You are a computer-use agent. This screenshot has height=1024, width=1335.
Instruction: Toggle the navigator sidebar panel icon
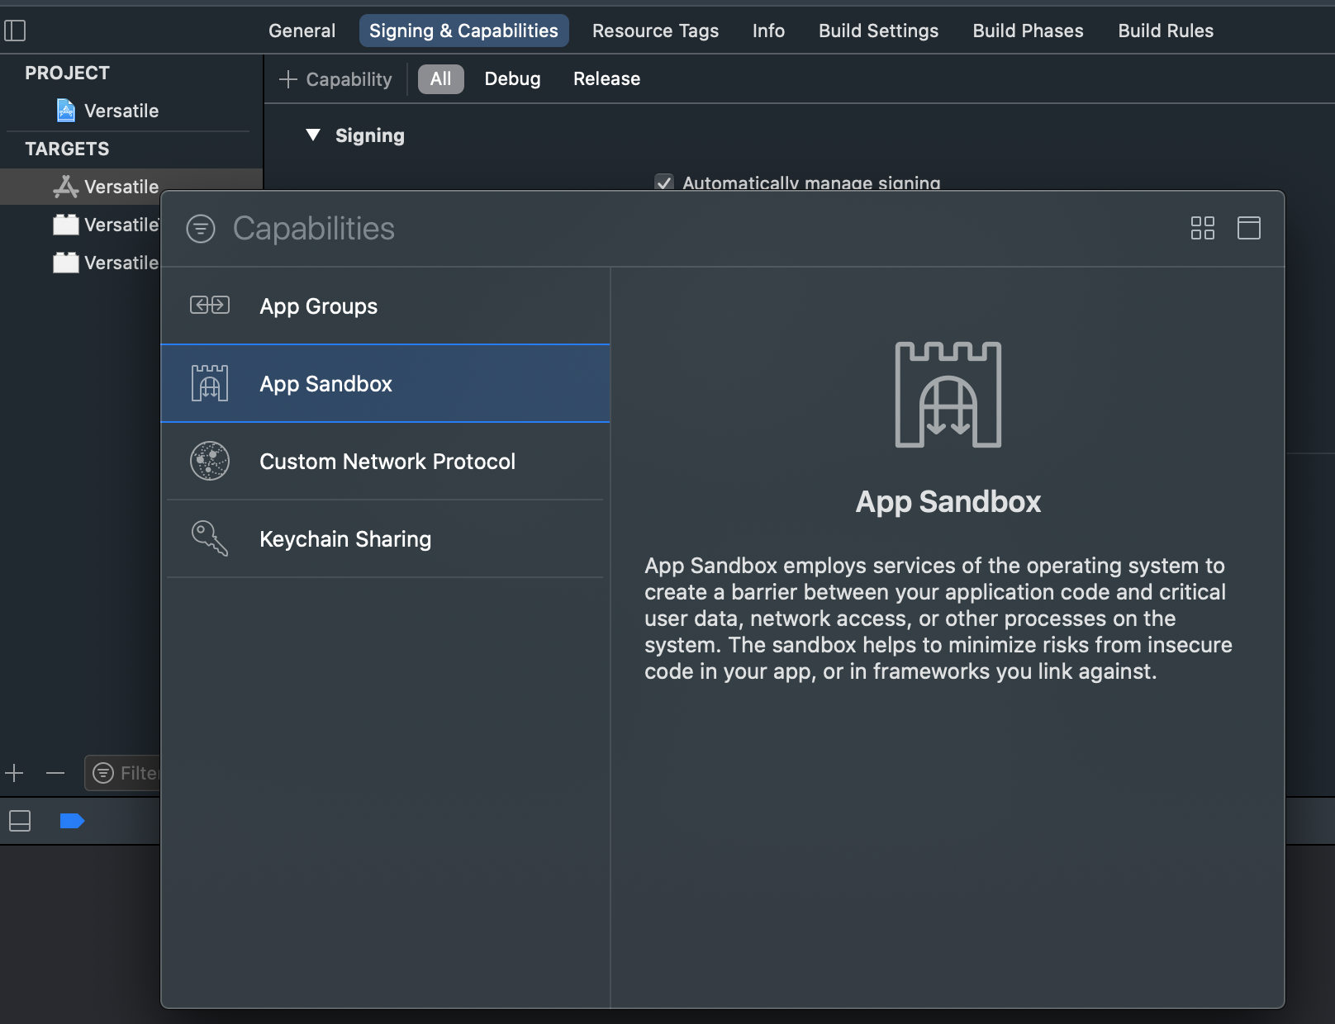click(15, 31)
